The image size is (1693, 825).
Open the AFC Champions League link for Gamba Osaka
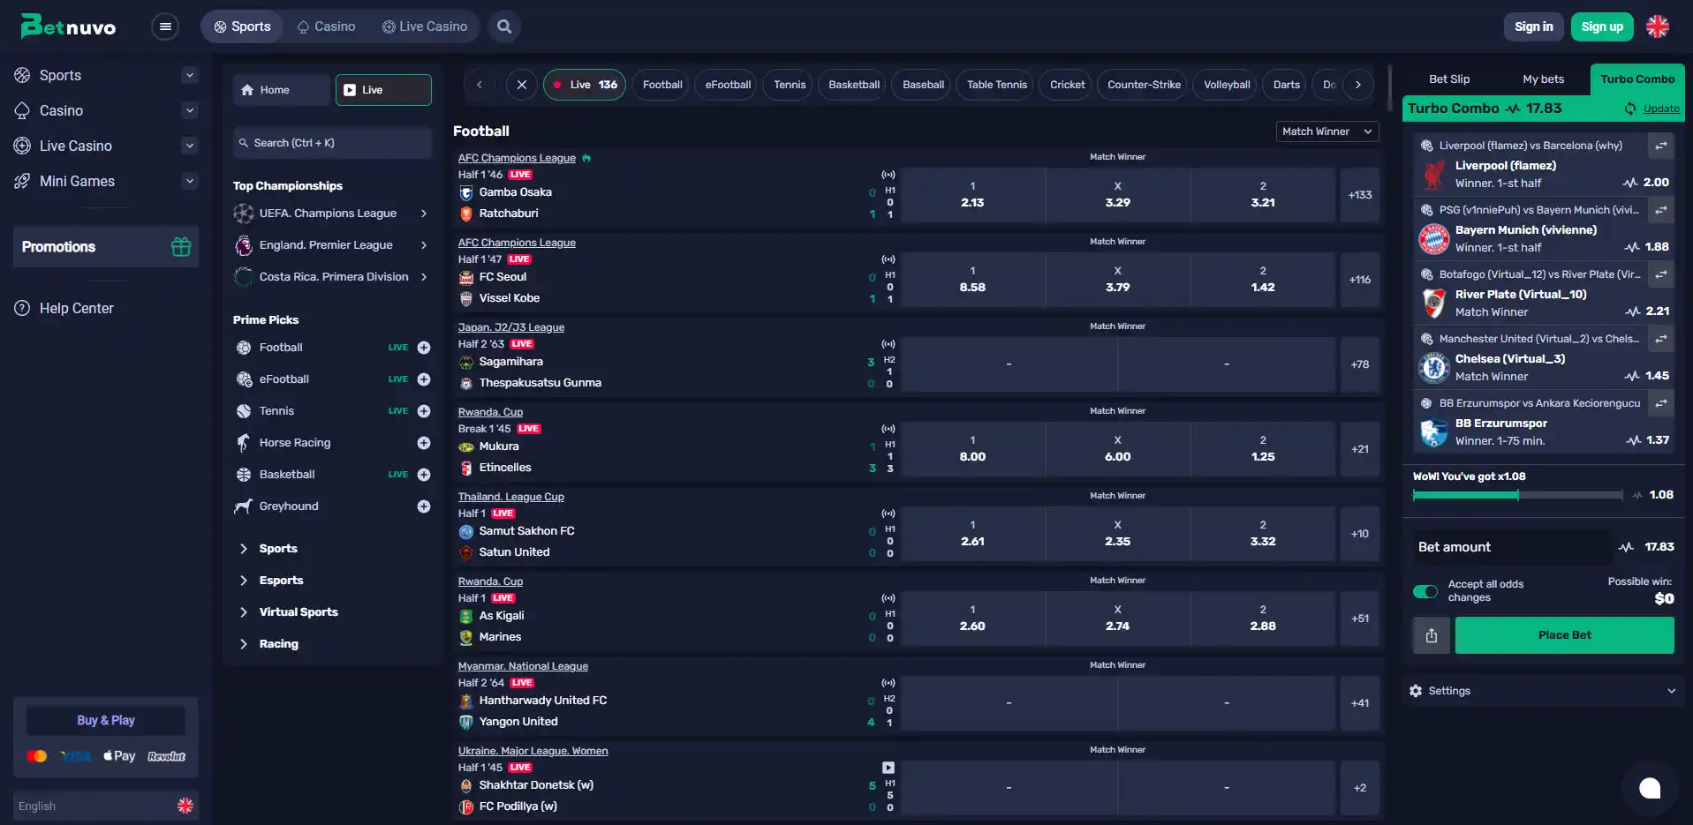517,158
